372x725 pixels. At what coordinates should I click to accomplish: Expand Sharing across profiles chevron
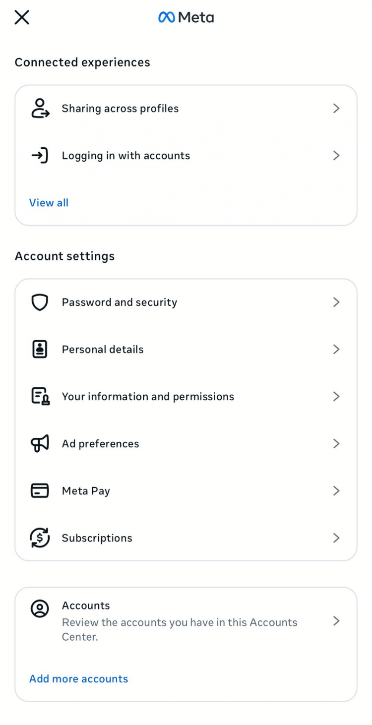tap(336, 108)
